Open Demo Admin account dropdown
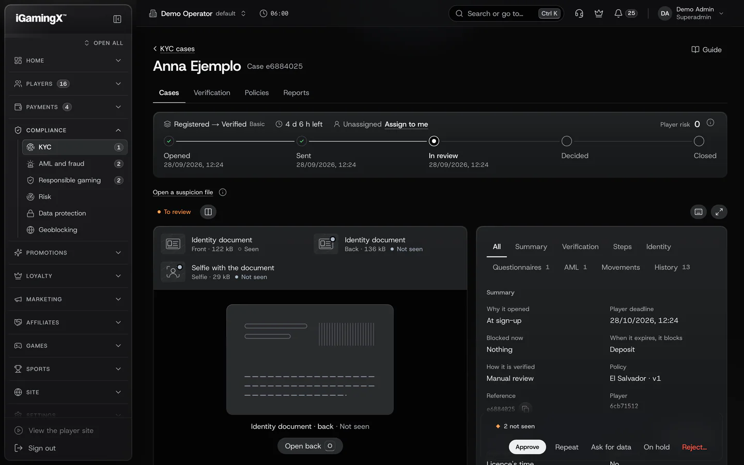744x465 pixels. point(691,13)
